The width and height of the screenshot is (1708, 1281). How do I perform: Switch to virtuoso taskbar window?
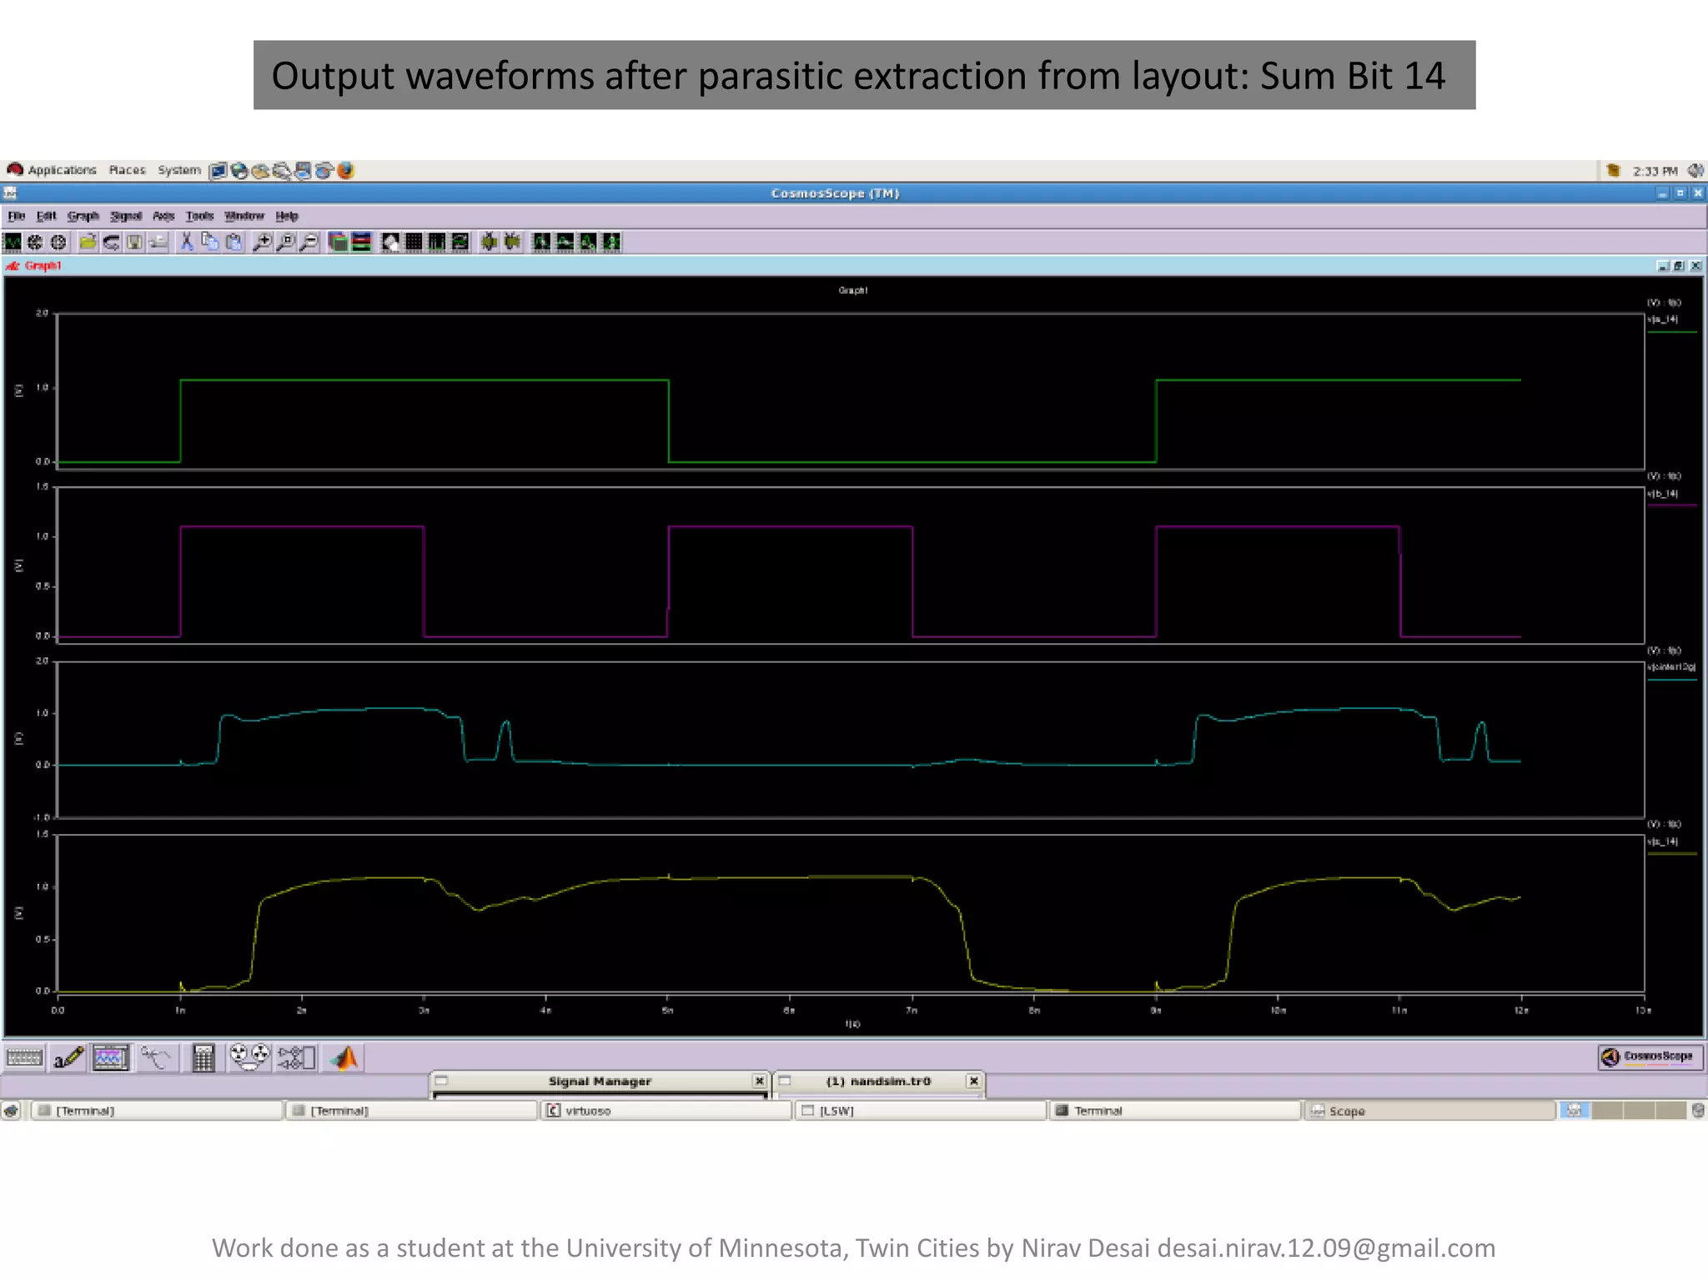point(666,1111)
